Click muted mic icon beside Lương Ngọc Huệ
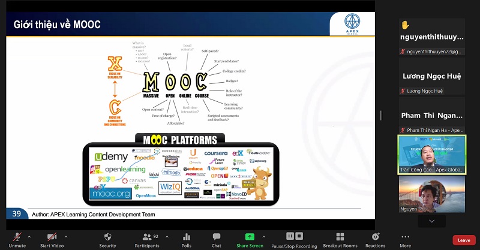The height and width of the screenshot is (250, 480). pyautogui.click(x=403, y=91)
